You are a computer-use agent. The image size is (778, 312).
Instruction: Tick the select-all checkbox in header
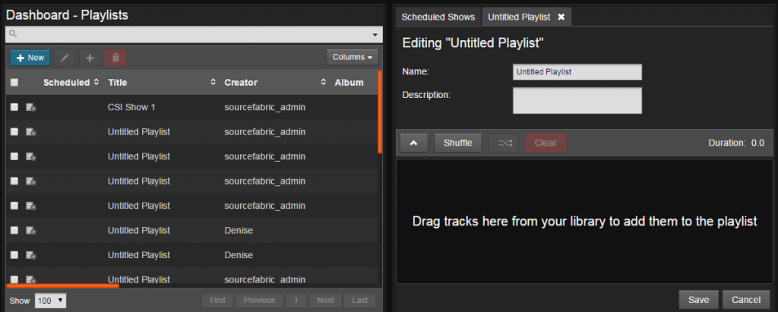14,83
